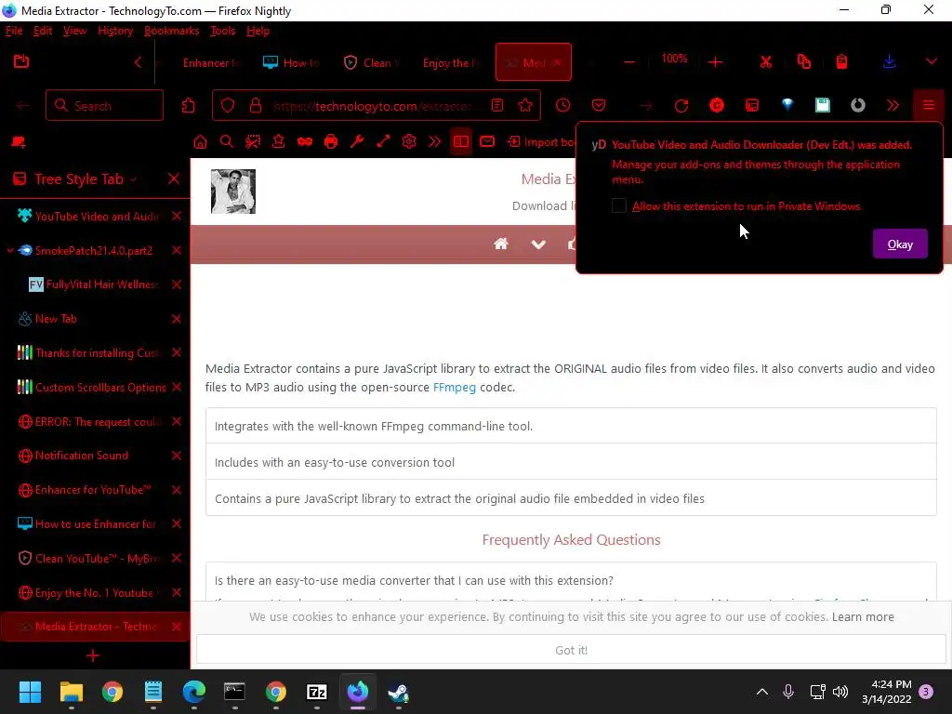Switch to the Clean tab in tab strip
Screen dimensions: 952x714
click(371, 62)
